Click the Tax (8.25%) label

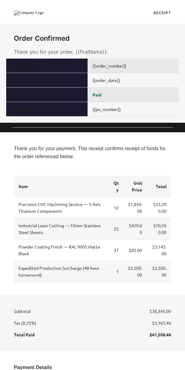tap(25, 323)
